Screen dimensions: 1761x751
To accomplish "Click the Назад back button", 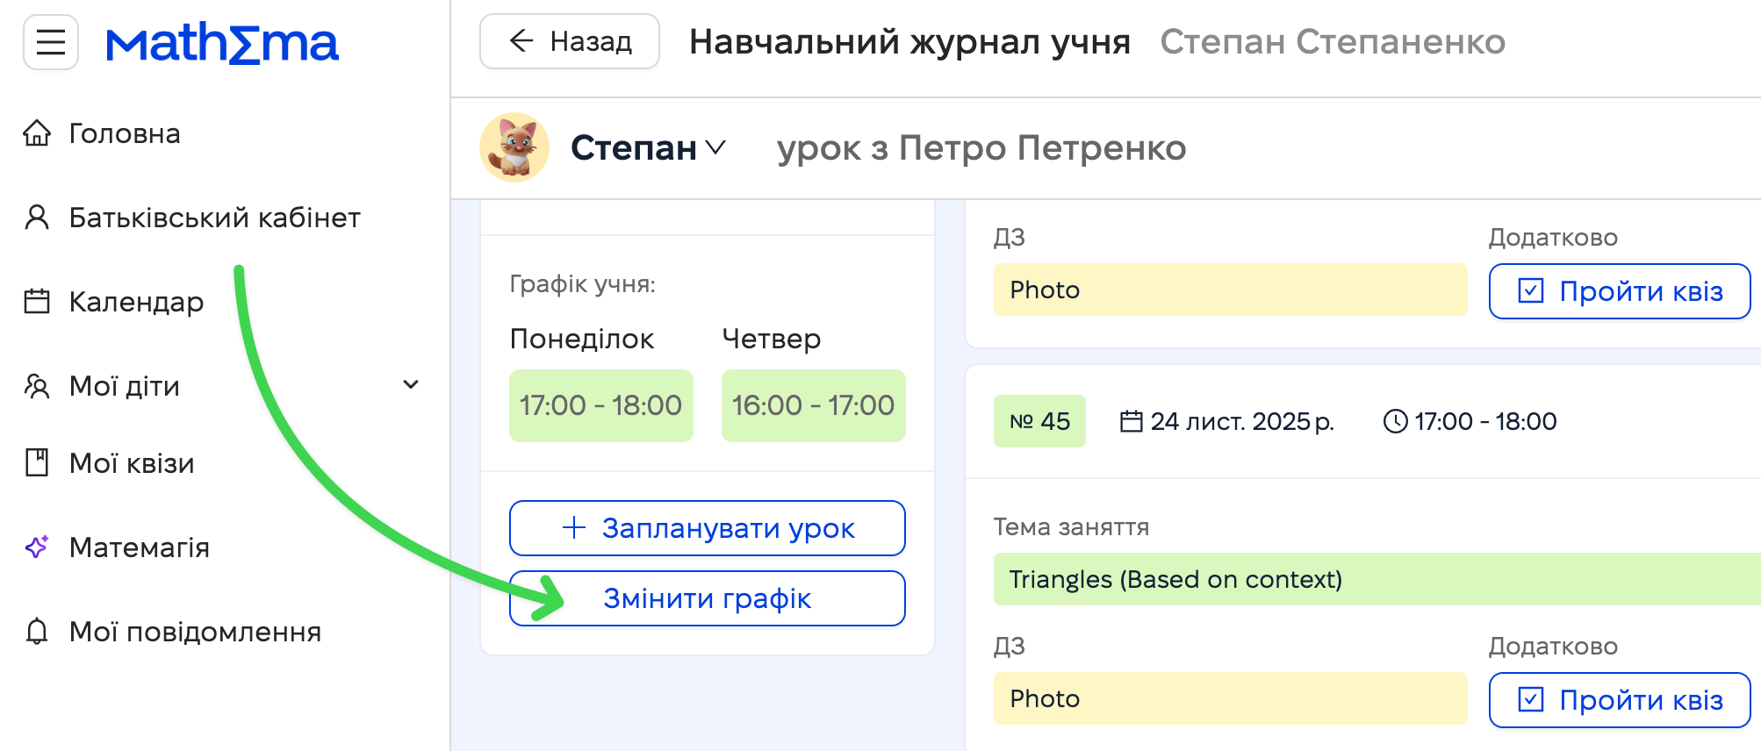I will [570, 41].
